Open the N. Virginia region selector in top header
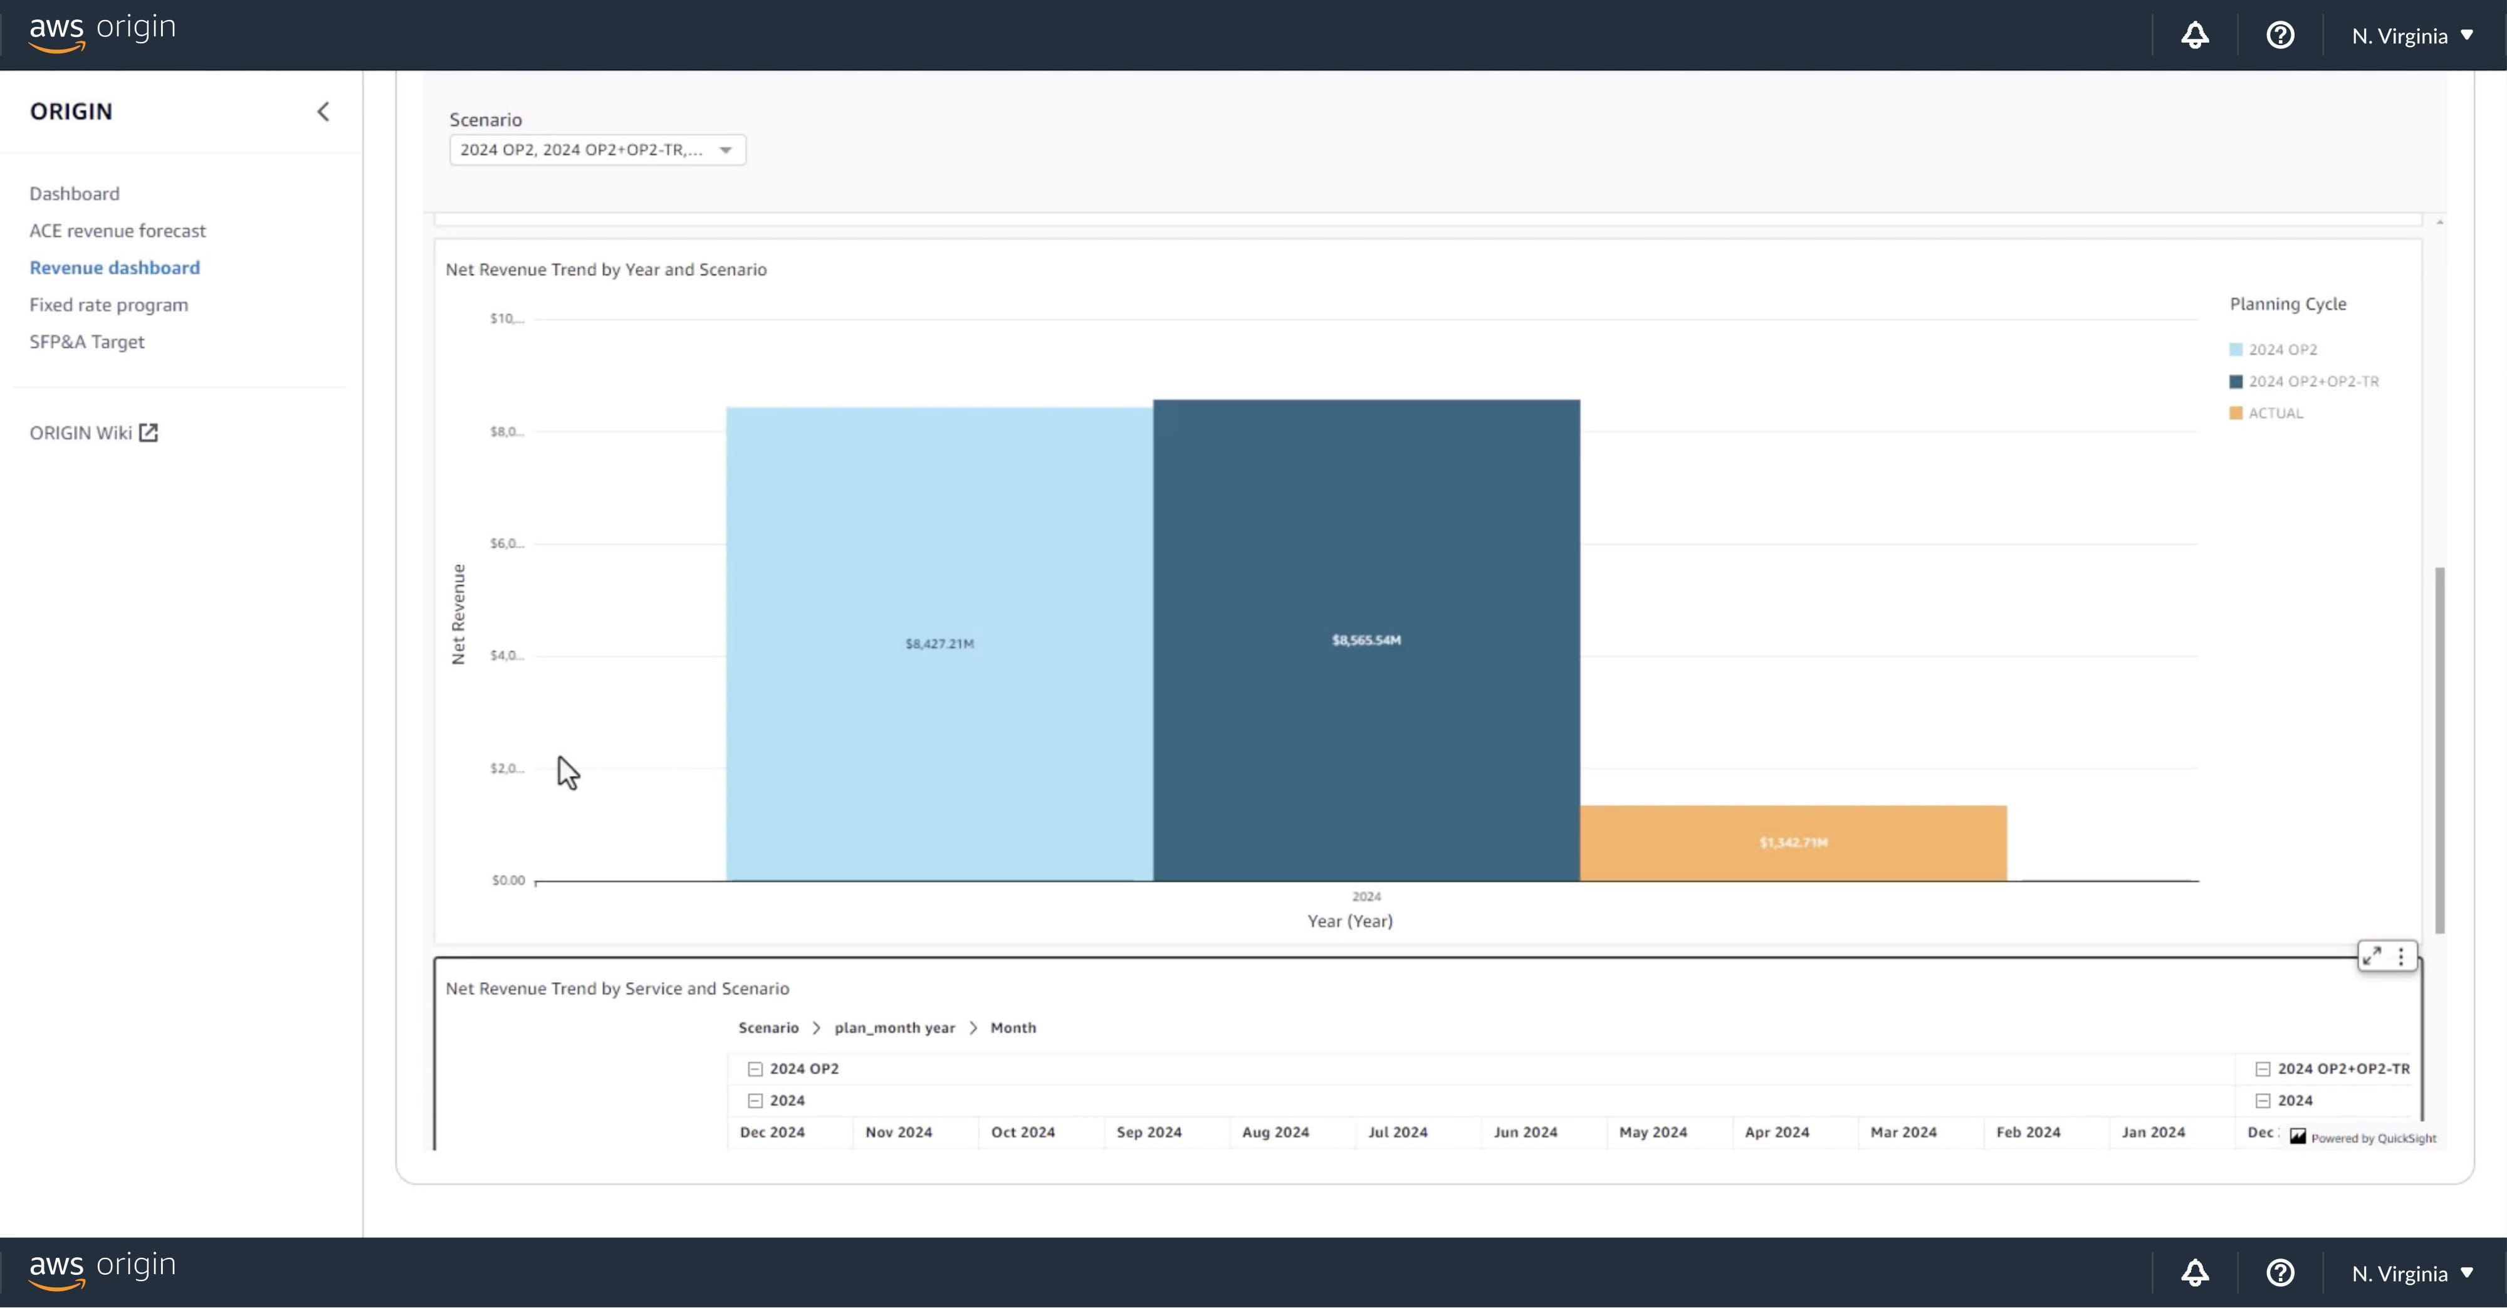The height and width of the screenshot is (1308, 2507). coord(2412,36)
